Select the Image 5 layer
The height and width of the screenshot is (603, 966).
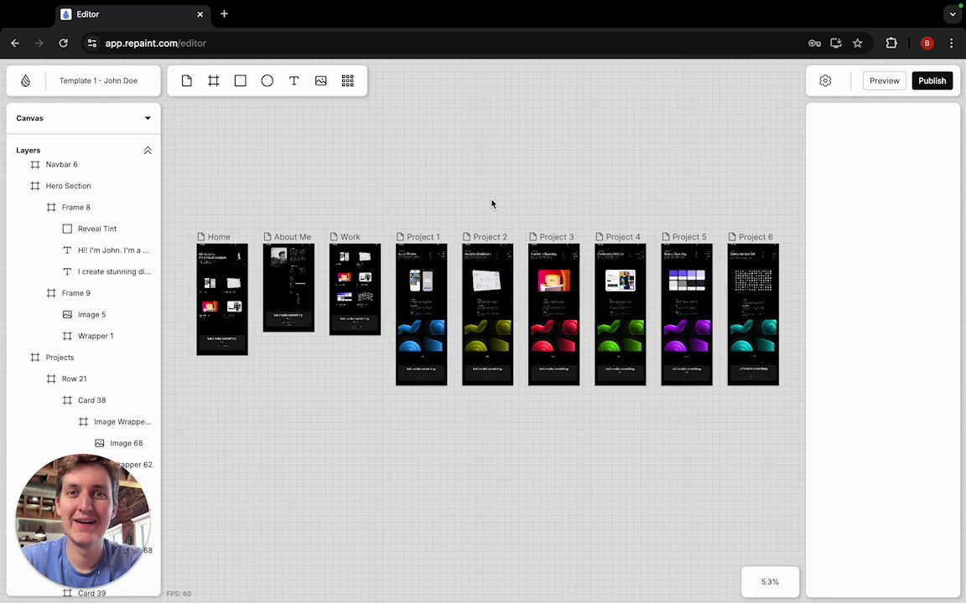click(91, 314)
